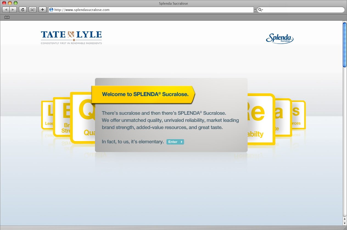Screen dimensions: 347x230
Task: Go back with the browser back arrow
Action: point(6,10)
